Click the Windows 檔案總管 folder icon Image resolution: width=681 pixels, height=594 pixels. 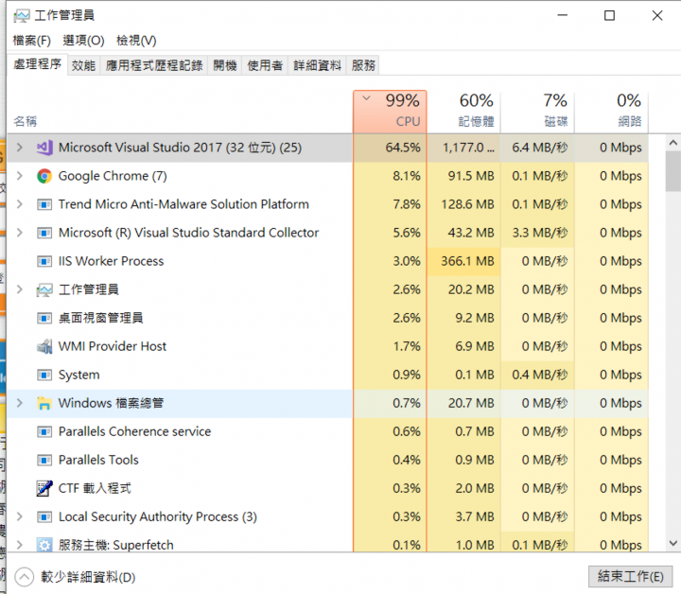pos(44,403)
